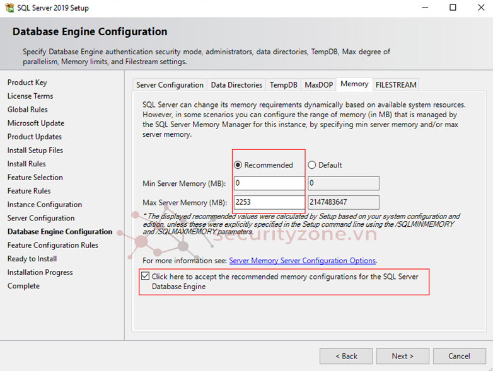Select the Memory tab
Viewport: 493px width, 371px height.
click(x=354, y=84)
